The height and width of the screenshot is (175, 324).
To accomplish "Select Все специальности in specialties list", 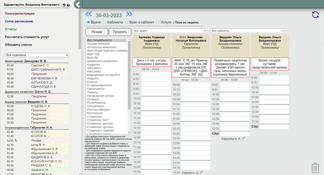I will click(107, 40).
